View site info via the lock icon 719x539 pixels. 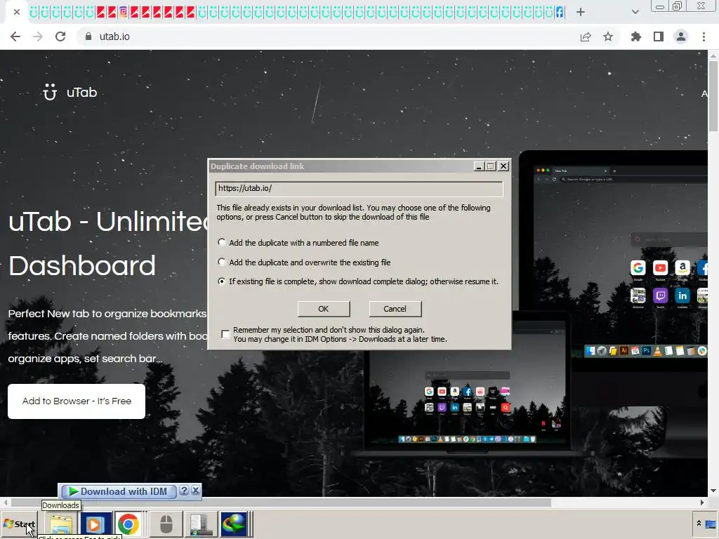(88, 36)
